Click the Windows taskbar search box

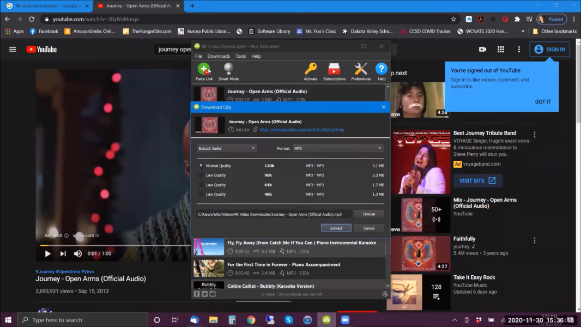(x=83, y=320)
